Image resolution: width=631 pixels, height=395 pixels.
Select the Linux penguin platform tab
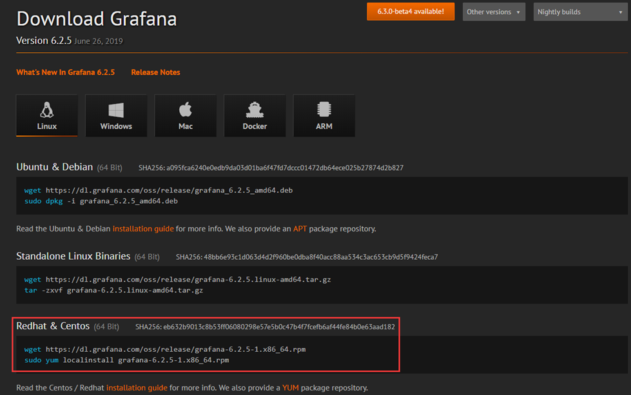46,115
